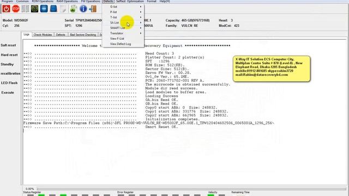Click the blank notepad page icon
Viewport: 349px width, 196px height.
pyautogui.click(x=63, y=9)
